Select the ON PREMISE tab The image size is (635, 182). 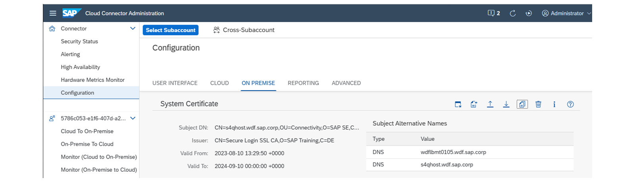(258, 83)
